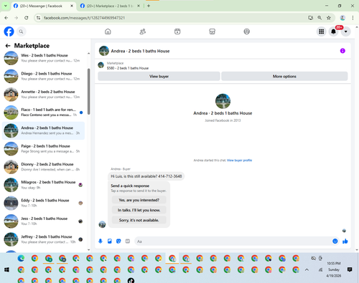The image size is (359, 283).
Task: Open Wes 2 beds 1 baths chat
Action: tap(43, 58)
